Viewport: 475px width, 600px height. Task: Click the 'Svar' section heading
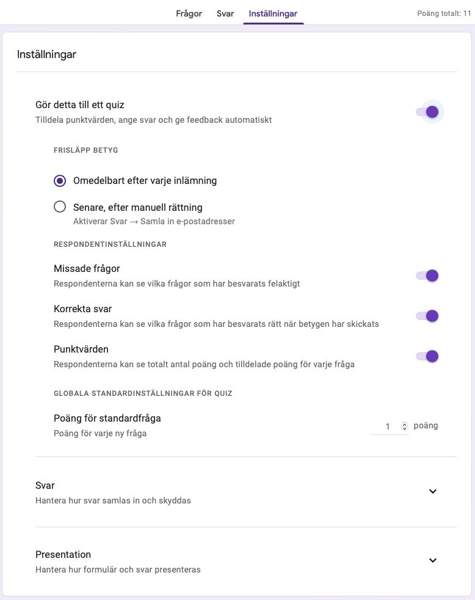45,486
